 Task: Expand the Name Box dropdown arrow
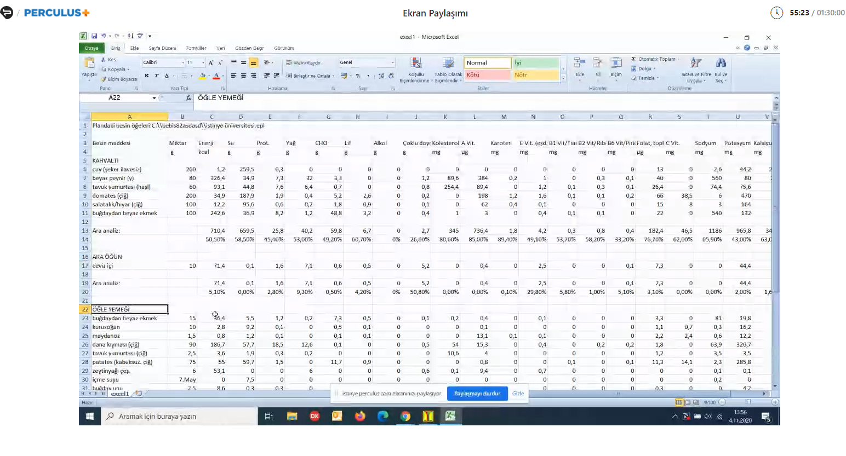154,98
